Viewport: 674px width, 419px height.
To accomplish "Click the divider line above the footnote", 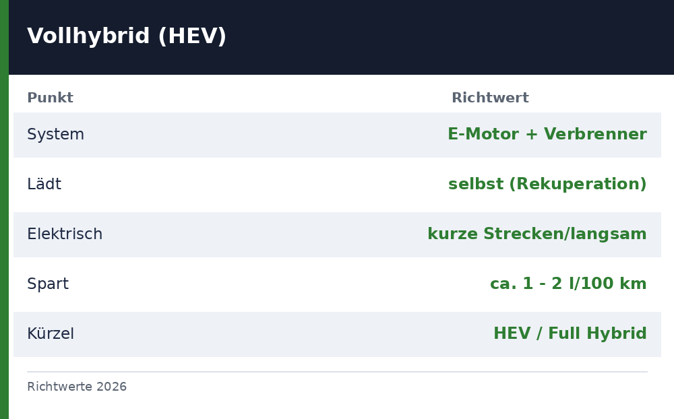I will tap(337, 372).
